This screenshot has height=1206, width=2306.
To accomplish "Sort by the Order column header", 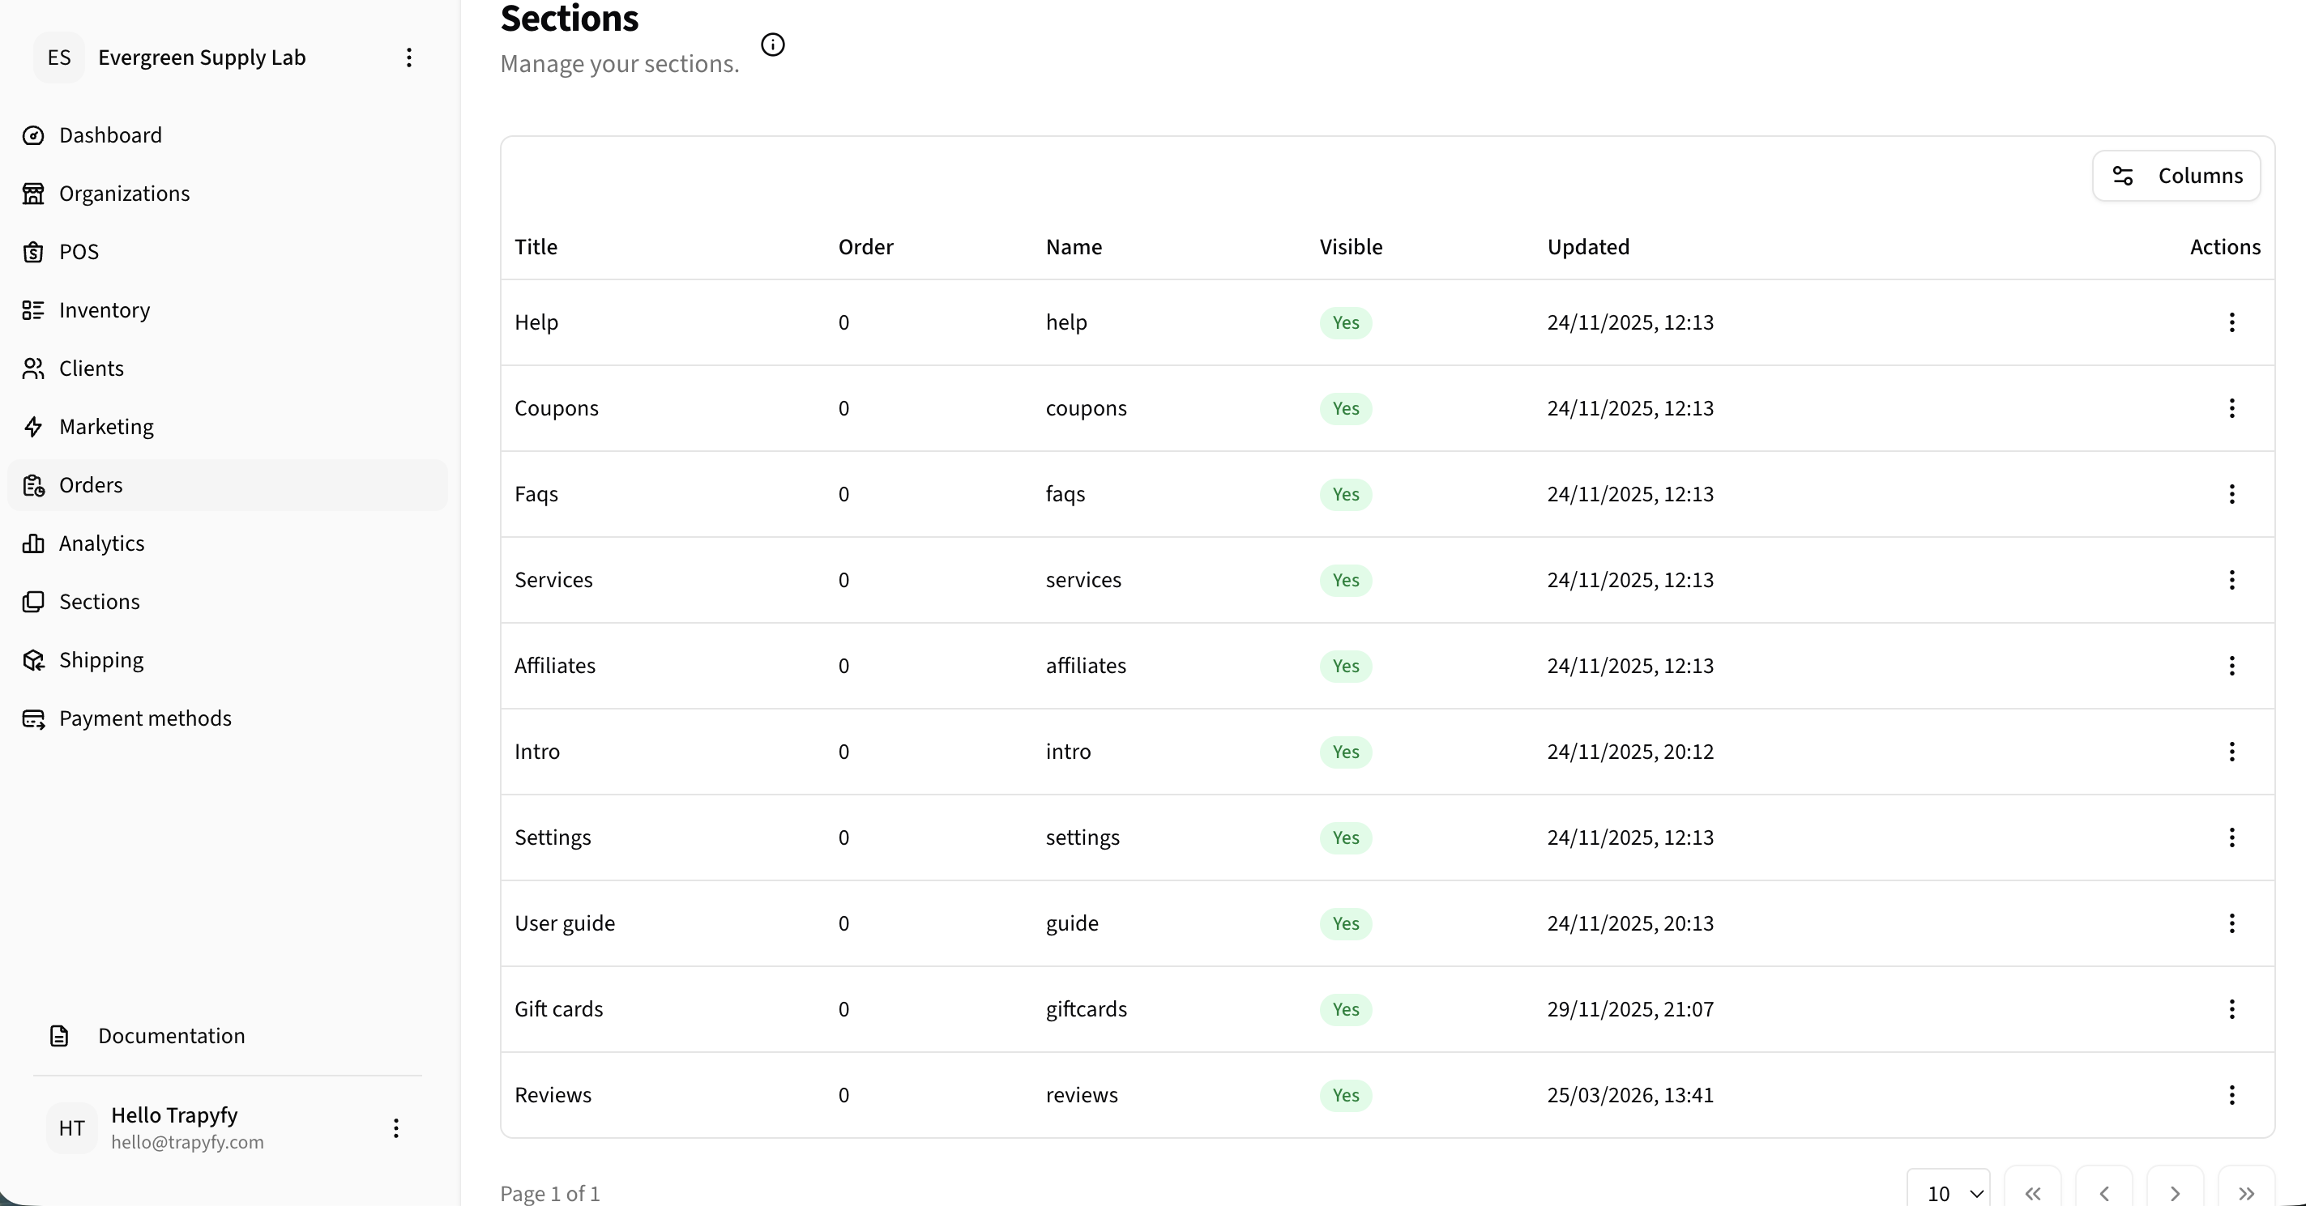I will point(865,247).
